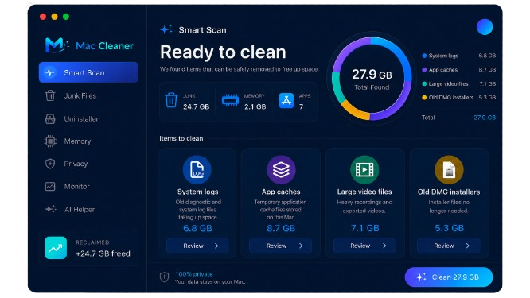
Task: Click the Reclaimed +24.7 GB freed card
Action: pyautogui.click(x=88, y=248)
